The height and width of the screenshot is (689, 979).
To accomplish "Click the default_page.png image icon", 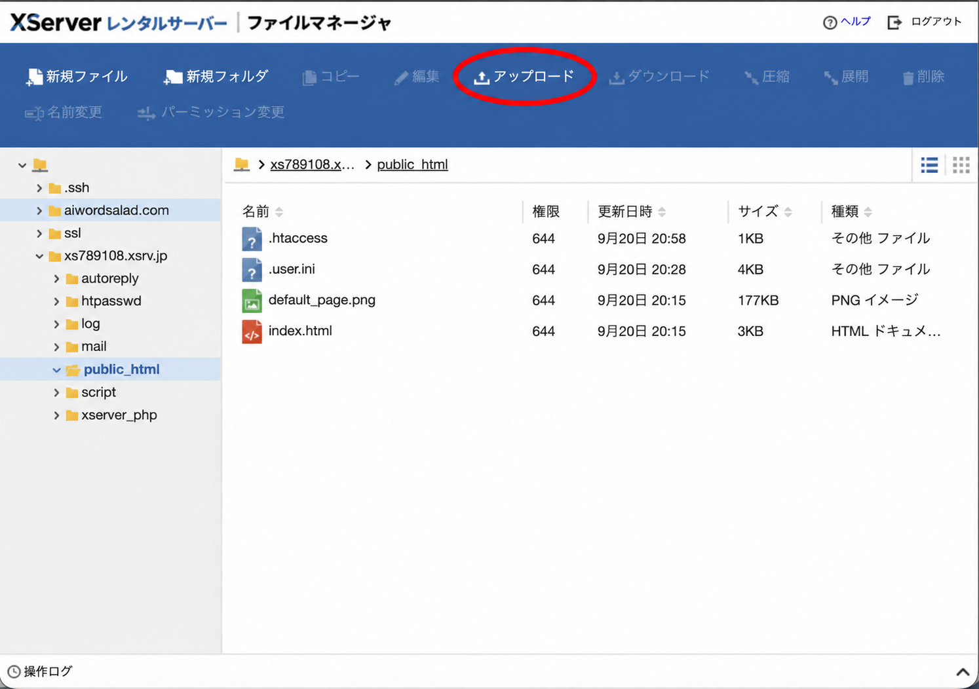I will 252,301.
